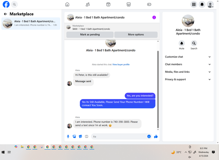Expand the Privacy & support section
This screenshot has width=219, height=160.
pyautogui.click(x=188, y=79)
